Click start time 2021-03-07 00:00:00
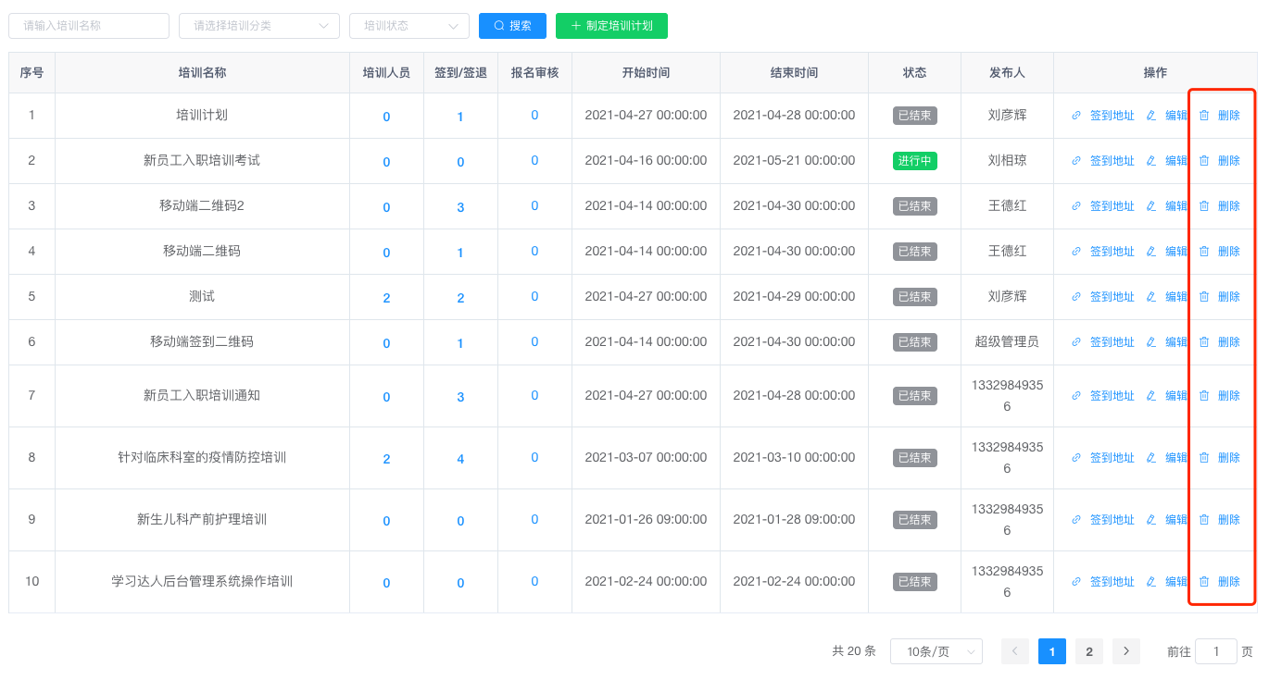 pos(646,458)
